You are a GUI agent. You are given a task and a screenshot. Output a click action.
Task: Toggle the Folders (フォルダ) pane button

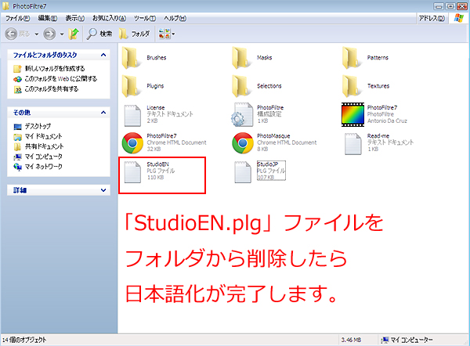[134, 34]
